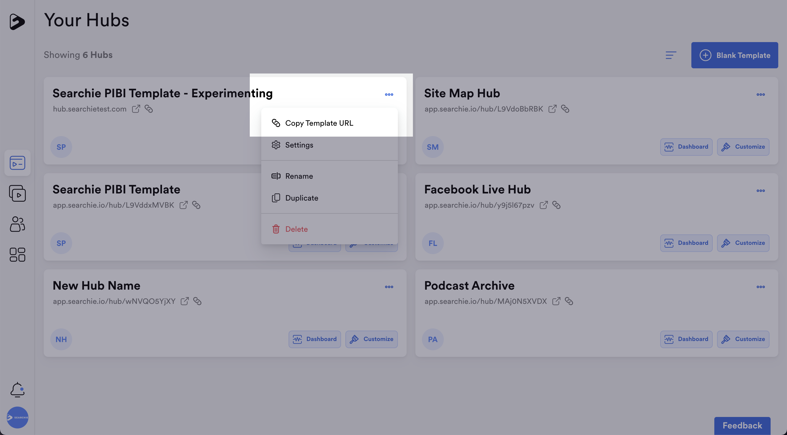787x435 pixels.
Task: Open options menu for Site Map Hub
Action: click(760, 94)
